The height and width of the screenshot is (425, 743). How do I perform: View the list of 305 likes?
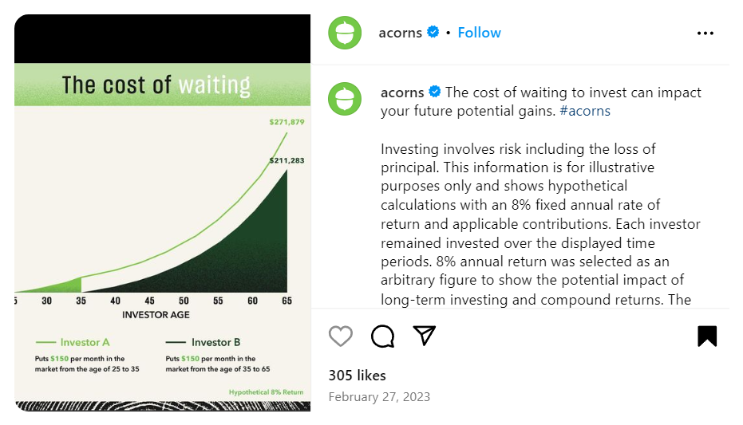pos(358,376)
